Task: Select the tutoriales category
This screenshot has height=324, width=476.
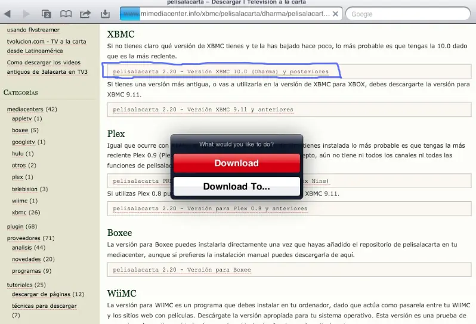Action: pos(20,285)
